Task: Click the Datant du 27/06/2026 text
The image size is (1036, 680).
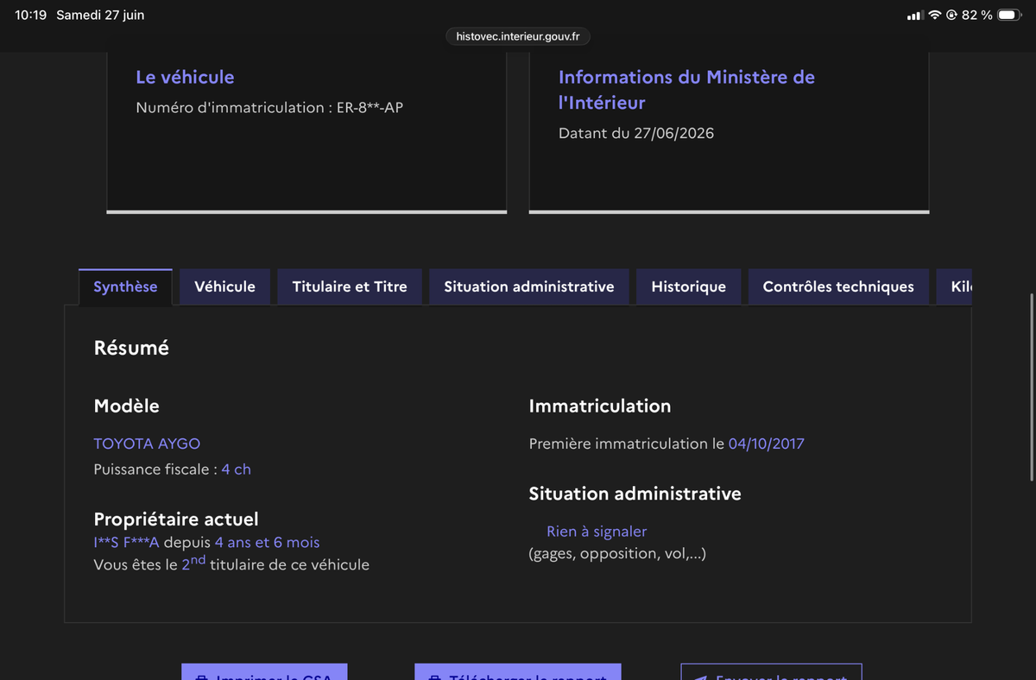Action: [636, 134]
